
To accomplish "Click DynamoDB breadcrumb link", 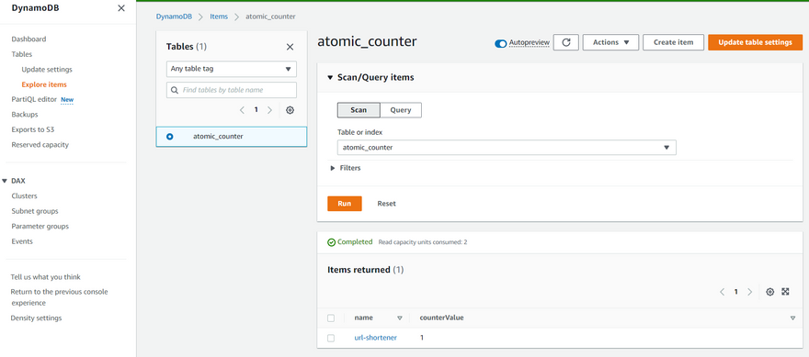I will [x=174, y=17].
